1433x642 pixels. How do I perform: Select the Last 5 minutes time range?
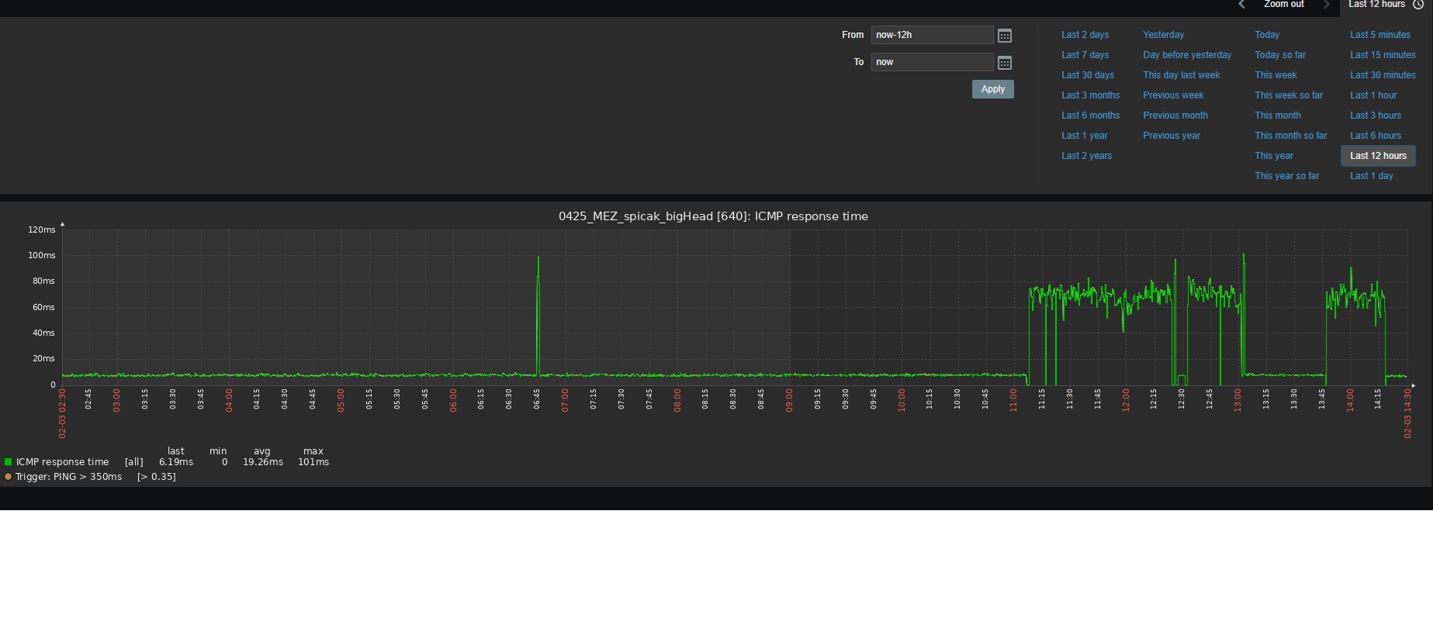point(1379,35)
